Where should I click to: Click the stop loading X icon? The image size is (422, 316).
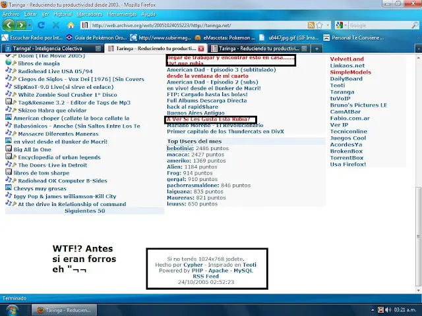coord(55,25)
